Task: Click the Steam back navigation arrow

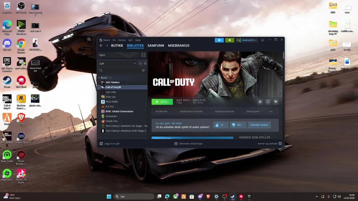Action: [101, 46]
